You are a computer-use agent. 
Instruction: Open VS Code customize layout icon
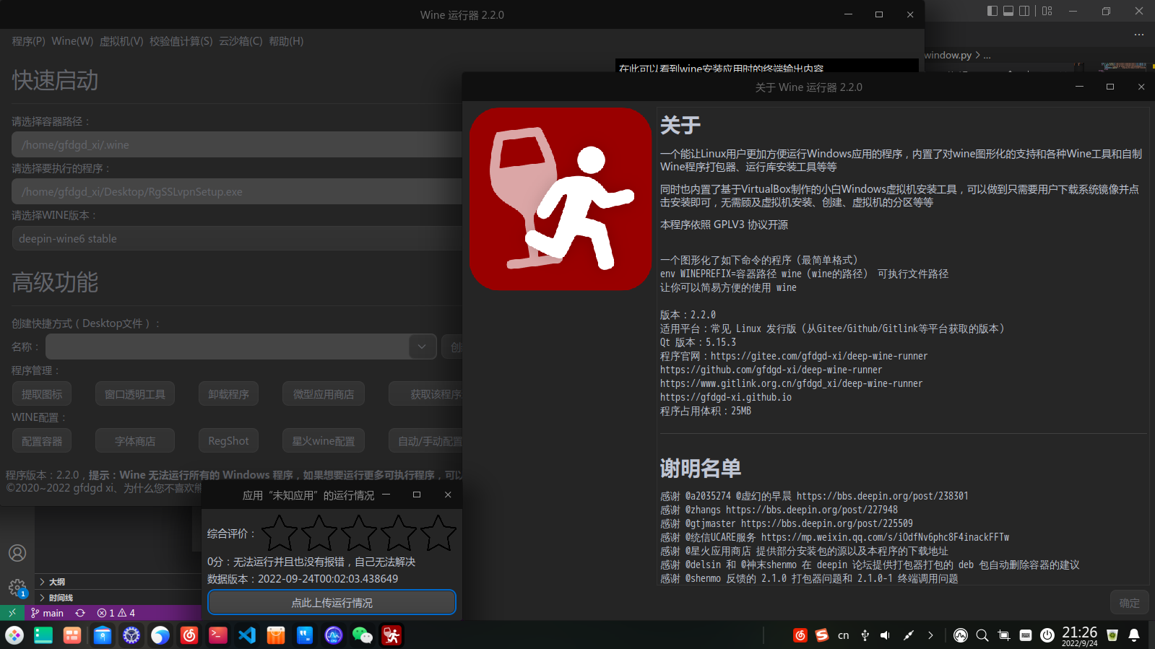(1047, 11)
